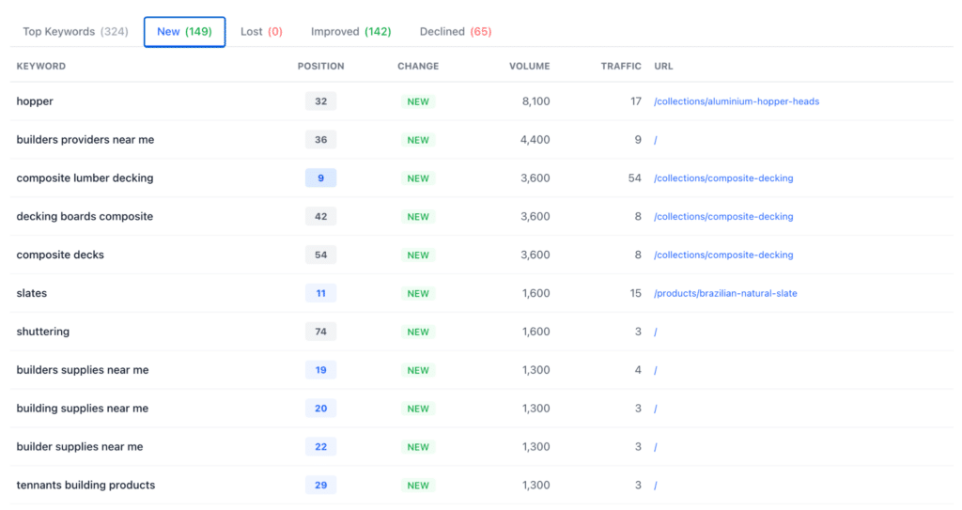Screen dimensions: 962x510
Task: Sort by the TRAFFIC column header
Action: [x=621, y=67]
